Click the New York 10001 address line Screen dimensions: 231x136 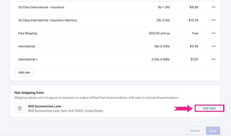tap(65, 111)
